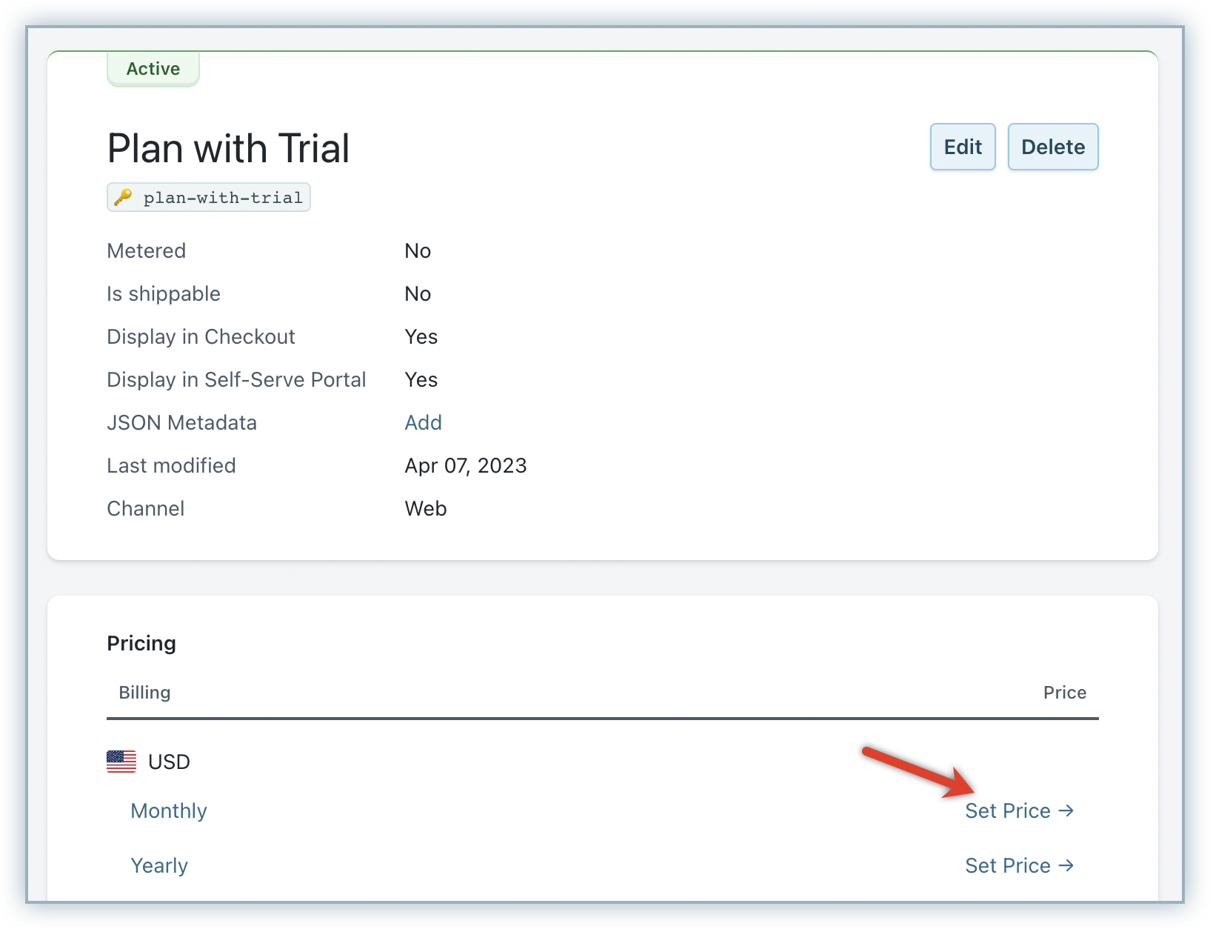The width and height of the screenshot is (1210, 929).
Task: Select the plan-with-trial ID text
Action: coord(223,198)
